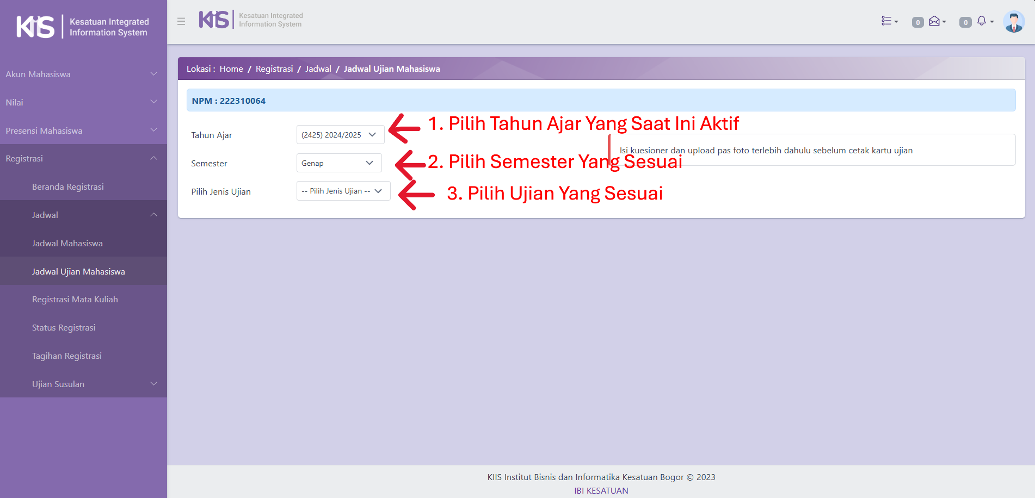
Task: Go to Tagihan Registrasi page
Action: click(x=67, y=356)
